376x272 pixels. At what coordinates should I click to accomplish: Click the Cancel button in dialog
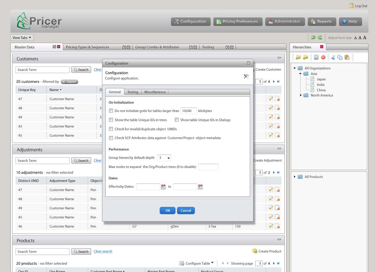pos(185,210)
